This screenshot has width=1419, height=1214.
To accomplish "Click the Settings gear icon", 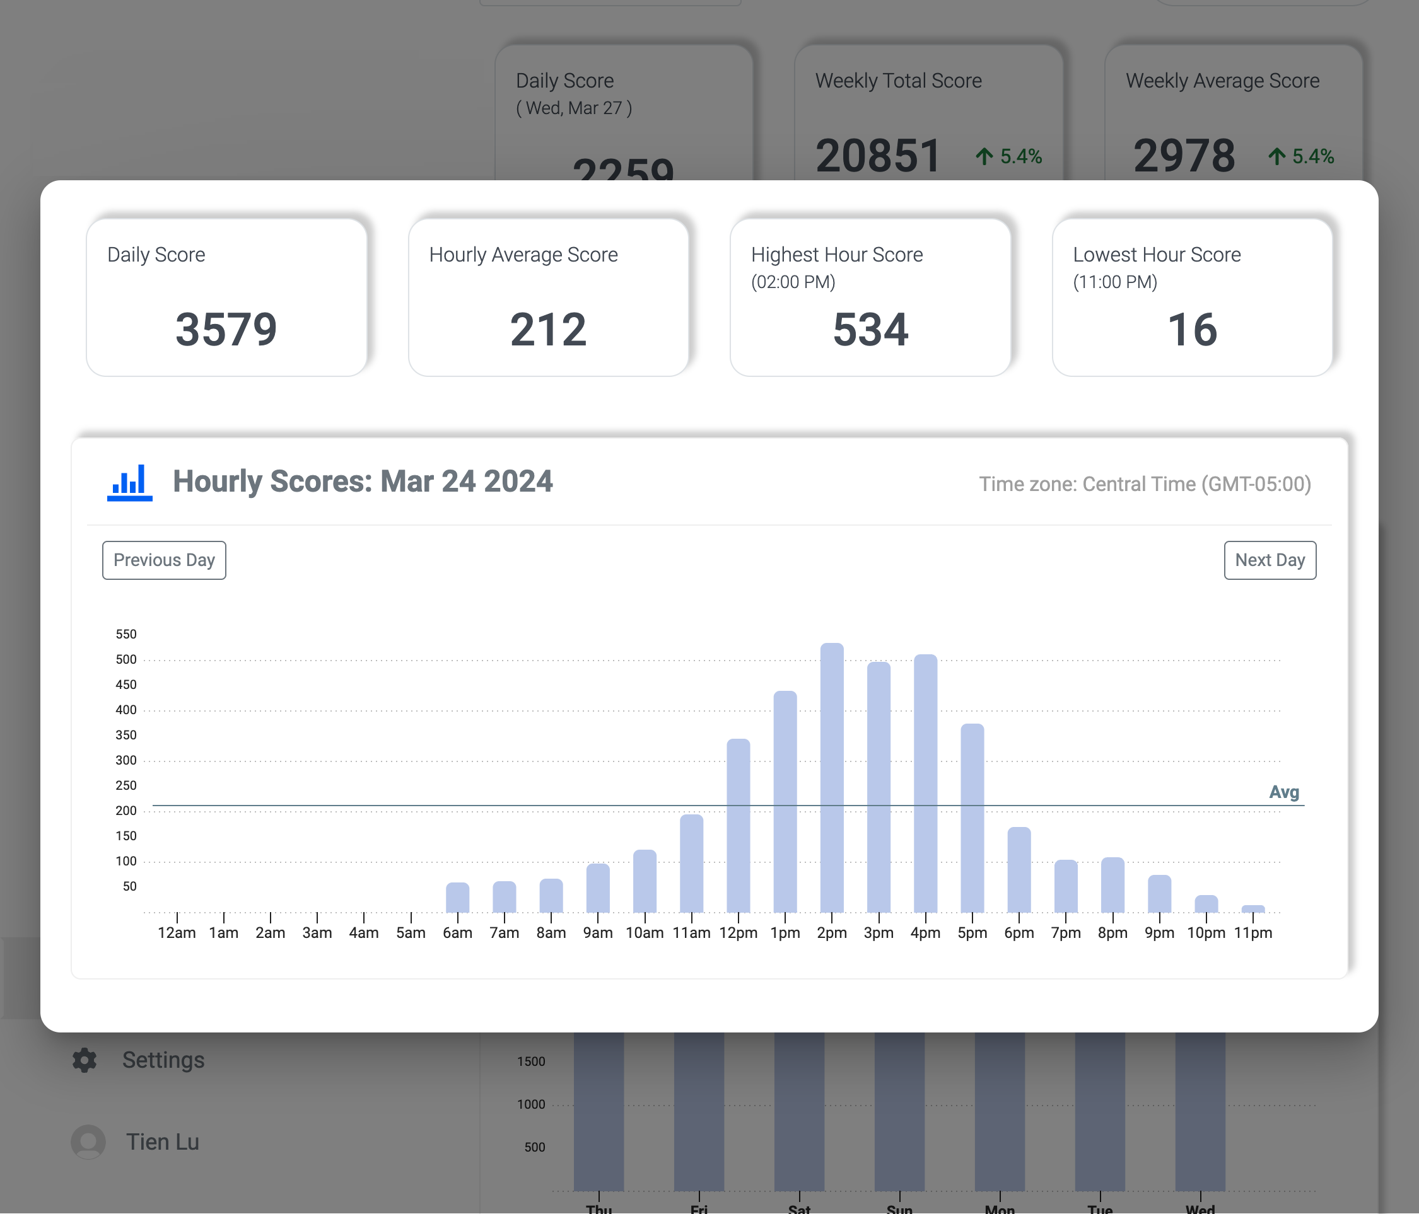I will 85,1060.
